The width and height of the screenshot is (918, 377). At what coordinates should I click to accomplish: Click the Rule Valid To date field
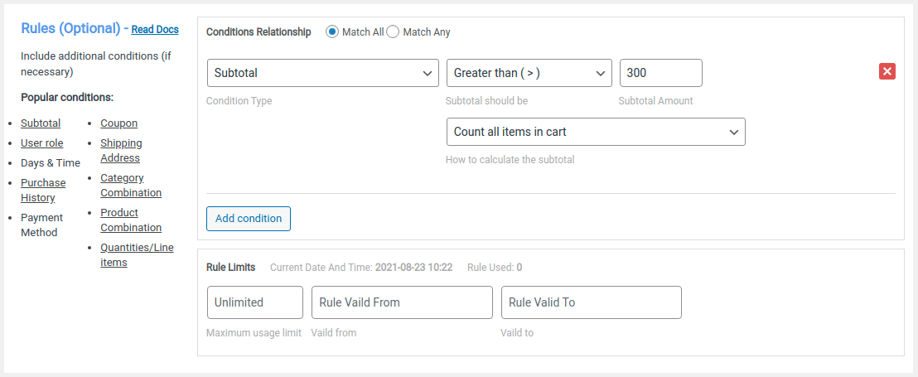(x=590, y=302)
